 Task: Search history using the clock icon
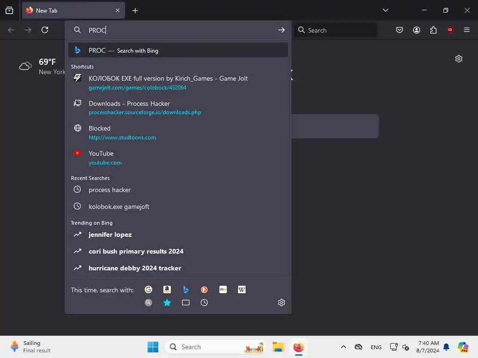coord(204,303)
